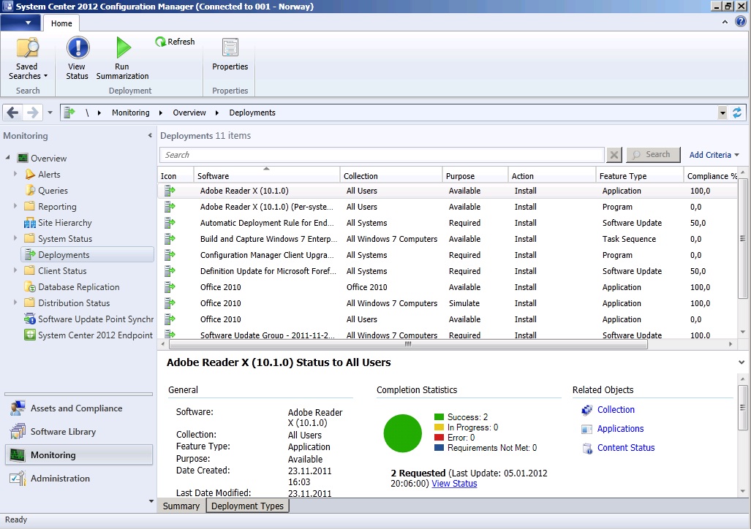Select Overview in the Monitoring tree

[x=48, y=158]
